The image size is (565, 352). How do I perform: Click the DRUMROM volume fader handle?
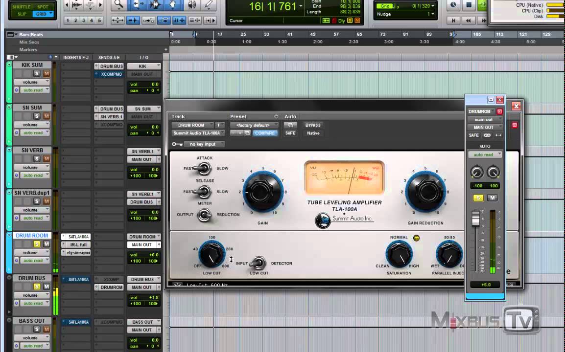(x=476, y=219)
